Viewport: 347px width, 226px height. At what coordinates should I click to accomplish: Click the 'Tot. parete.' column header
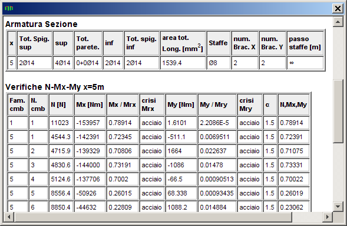(x=88, y=43)
